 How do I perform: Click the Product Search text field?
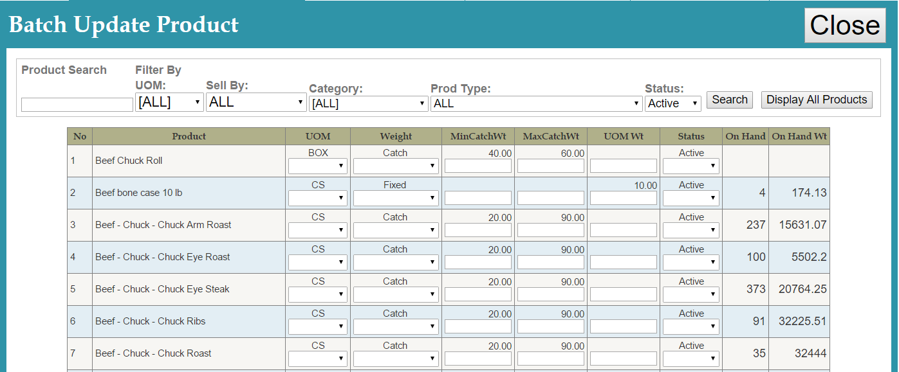pos(77,105)
